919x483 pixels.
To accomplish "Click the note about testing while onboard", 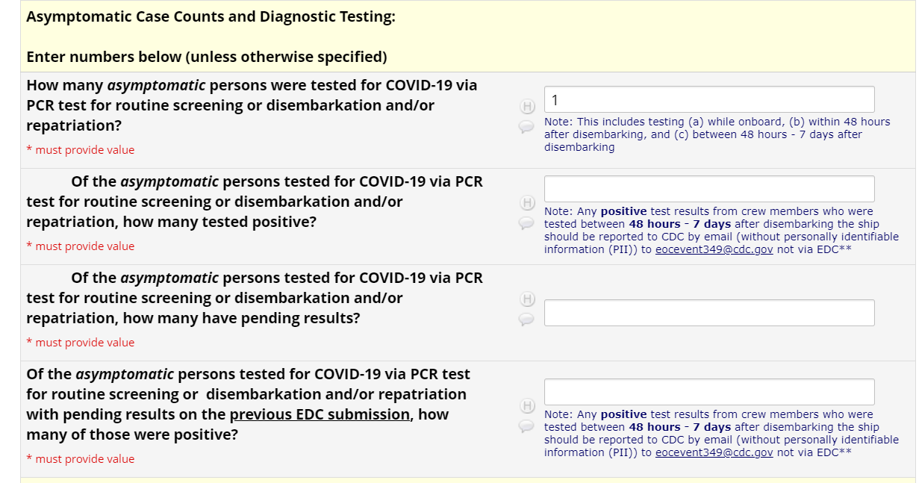I will tap(717, 134).
